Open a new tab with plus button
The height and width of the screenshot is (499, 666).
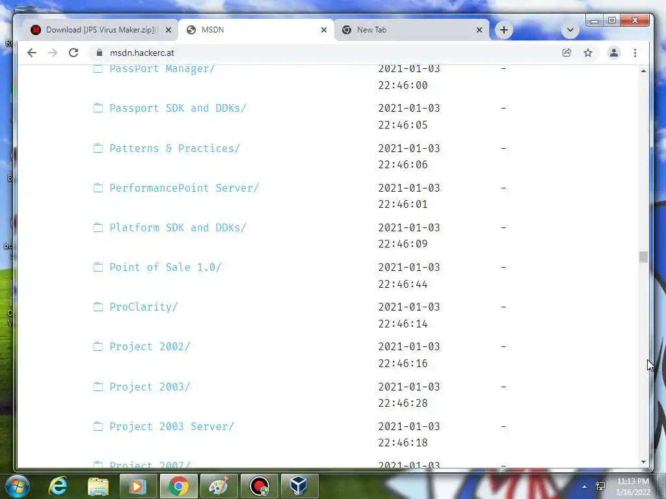click(504, 30)
